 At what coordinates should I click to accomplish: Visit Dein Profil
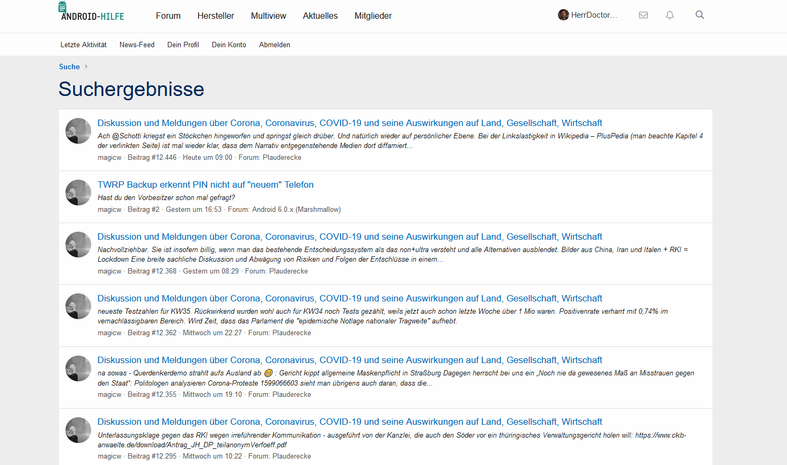pyautogui.click(x=183, y=45)
